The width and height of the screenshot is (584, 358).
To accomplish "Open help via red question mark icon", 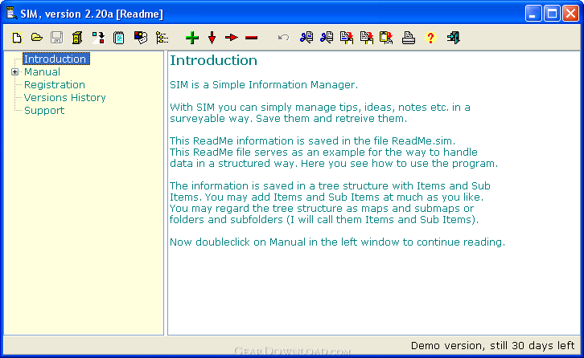I will (x=430, y=38).
